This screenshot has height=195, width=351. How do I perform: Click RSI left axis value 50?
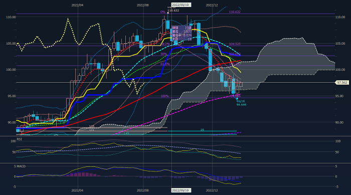pyautogui.click(x=14, y=152)
